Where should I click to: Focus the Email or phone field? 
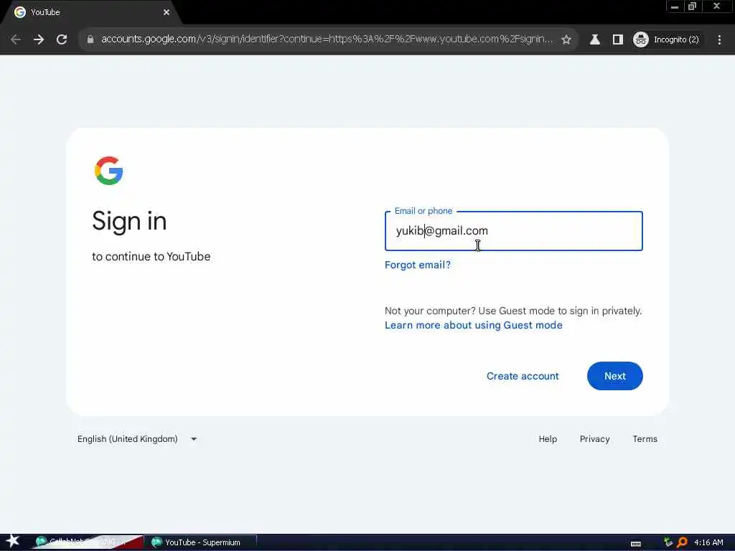pyautogui.click(x=514, y=230)
